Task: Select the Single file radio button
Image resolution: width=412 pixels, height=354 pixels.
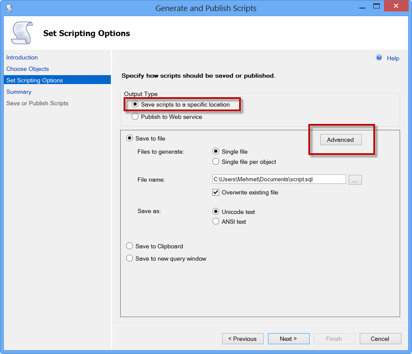Action: point(216,152)
